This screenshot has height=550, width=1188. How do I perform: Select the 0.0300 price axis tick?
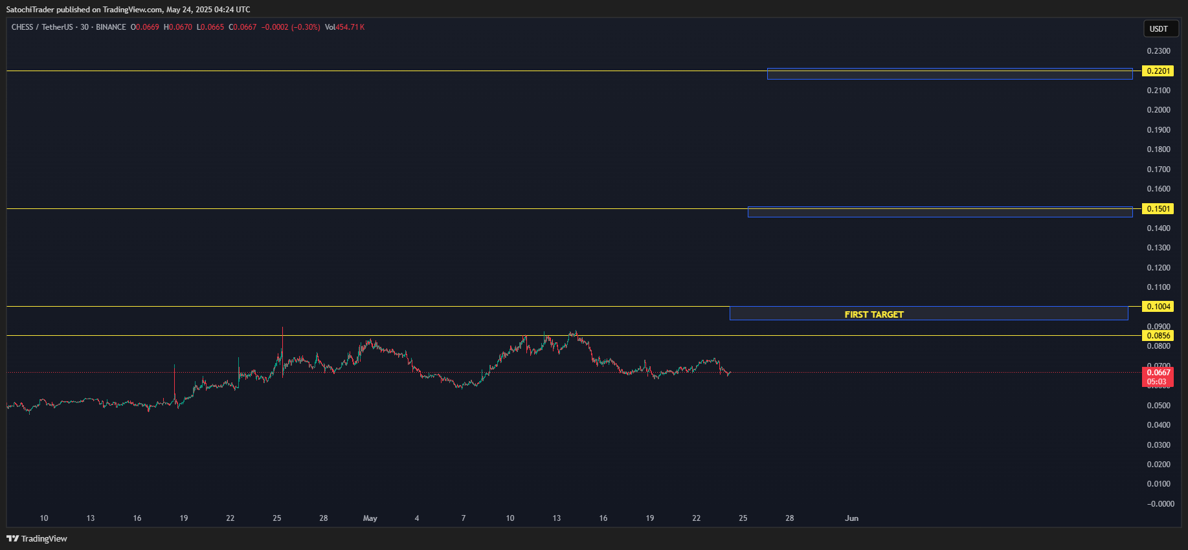[1159, 445]
